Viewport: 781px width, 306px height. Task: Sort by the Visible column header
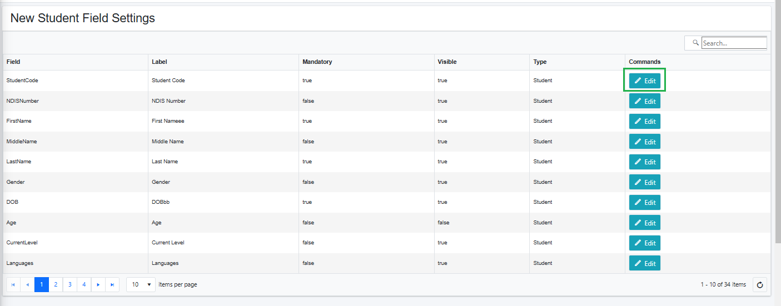447,62
